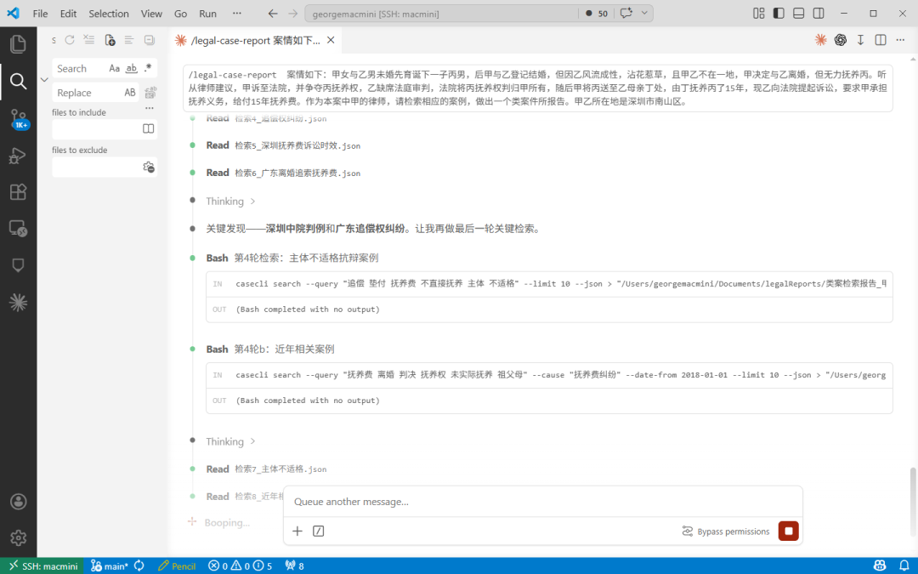Open notifications bell in status bar
The width and height of the screenshot is (918, 574).
pos(904,565)
